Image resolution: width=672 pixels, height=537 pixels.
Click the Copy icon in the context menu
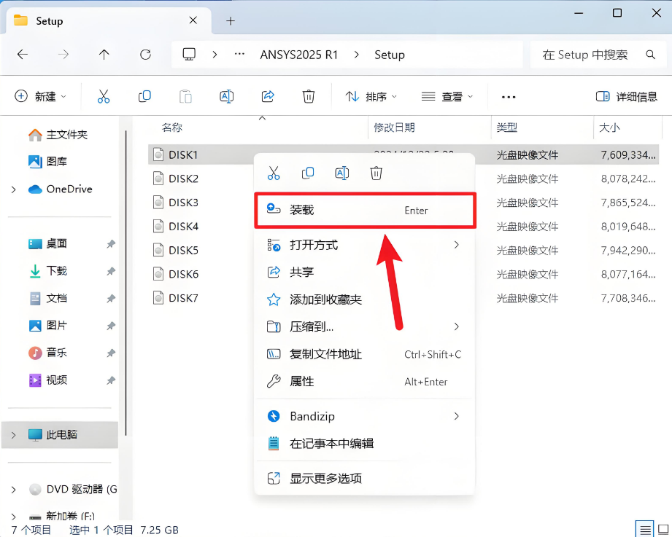[x=308, y=173]
